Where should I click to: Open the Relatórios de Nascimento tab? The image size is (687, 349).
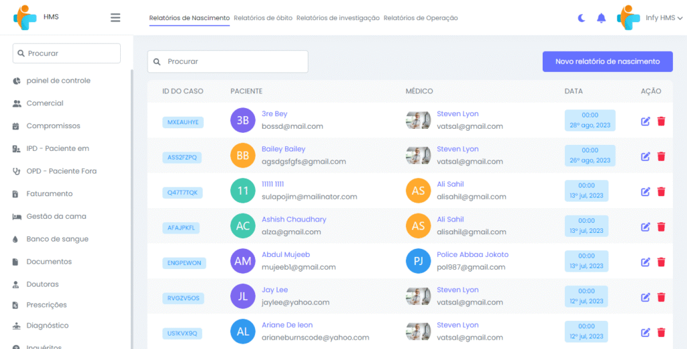(x=189, y=18)
